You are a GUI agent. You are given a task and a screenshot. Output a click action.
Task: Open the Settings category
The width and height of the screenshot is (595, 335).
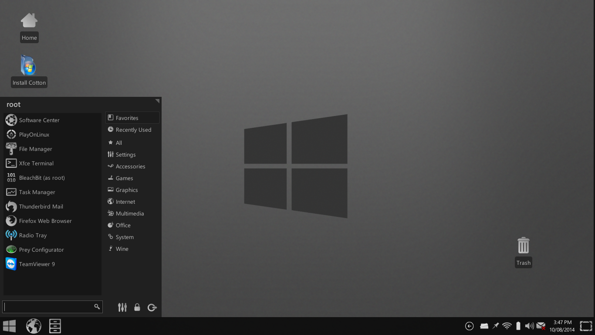[x=132, y=154]
